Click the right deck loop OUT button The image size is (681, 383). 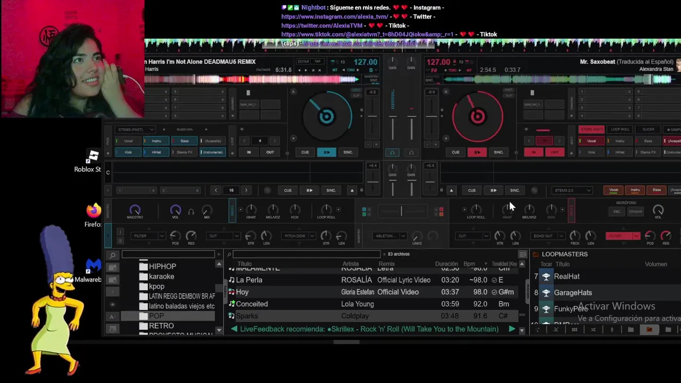(x=555, y=152)
